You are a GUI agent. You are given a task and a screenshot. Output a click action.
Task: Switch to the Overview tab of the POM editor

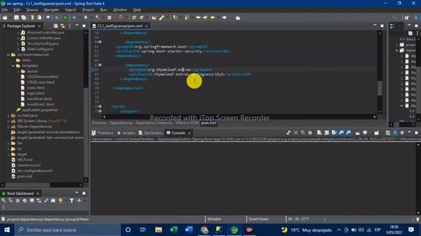click(99, 123)
